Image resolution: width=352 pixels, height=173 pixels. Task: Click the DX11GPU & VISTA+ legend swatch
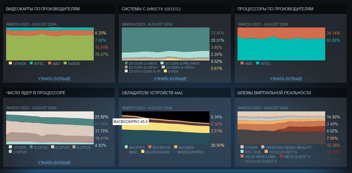[126, 67]
